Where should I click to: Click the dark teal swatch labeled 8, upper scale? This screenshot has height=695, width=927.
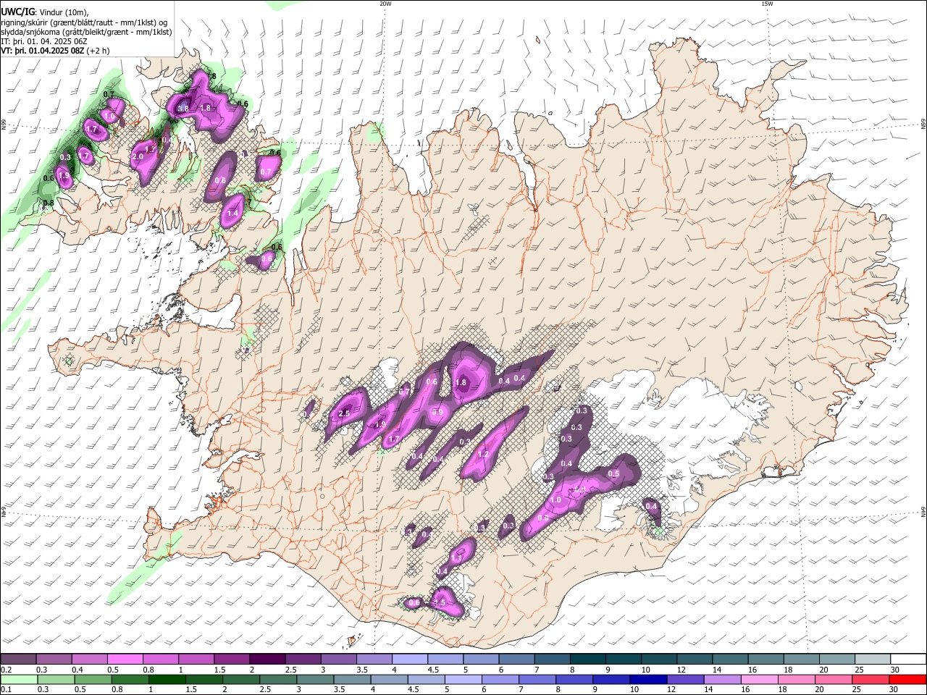tap(587, 660)
